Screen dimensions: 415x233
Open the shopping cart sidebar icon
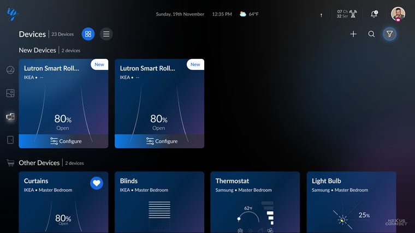pyautogui.click(x=10, y=163)
